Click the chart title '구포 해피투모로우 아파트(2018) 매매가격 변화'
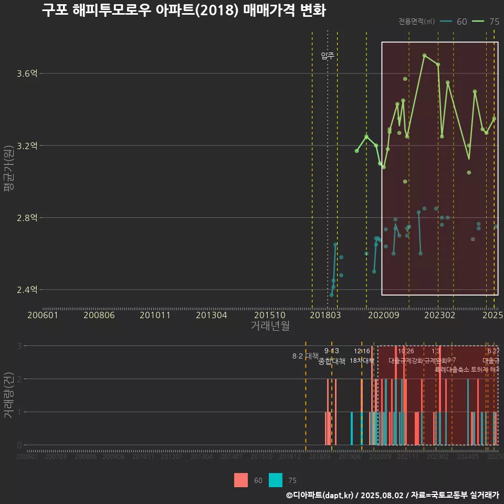The height and width of the screenshot is (504, 504). click(184, 10)
